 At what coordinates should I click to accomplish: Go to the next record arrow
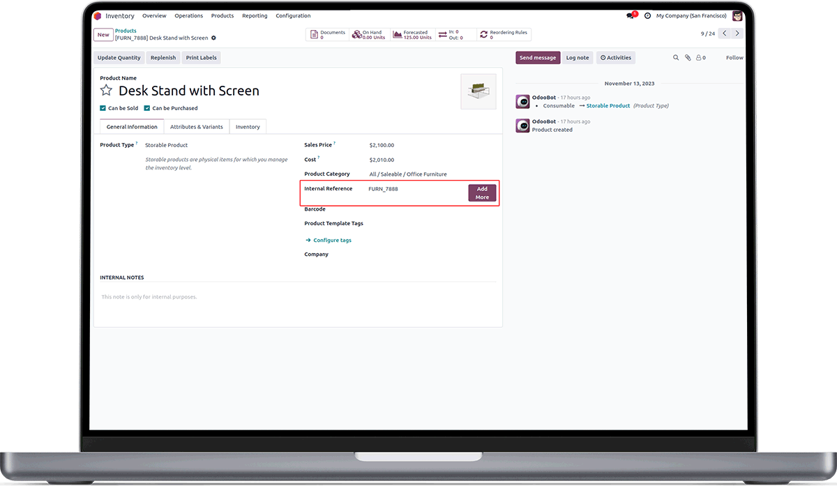737,33
